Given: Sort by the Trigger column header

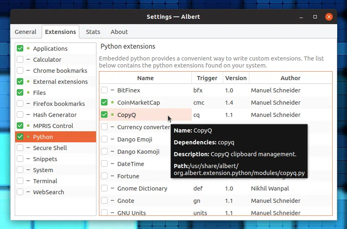Looking at the screenshot, I should click(x=207, y=78).
